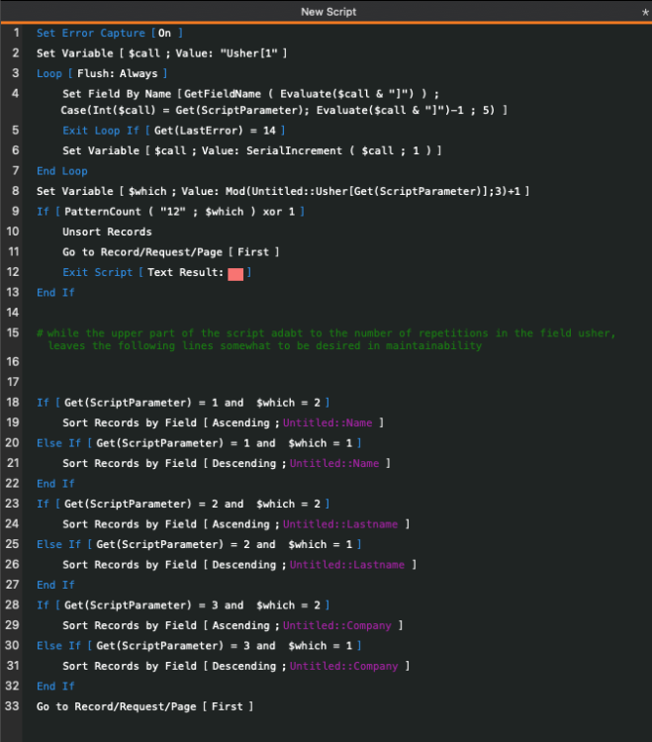Click the PatternCount If step on line 9
Screen dimensions: 652x742
170,212
